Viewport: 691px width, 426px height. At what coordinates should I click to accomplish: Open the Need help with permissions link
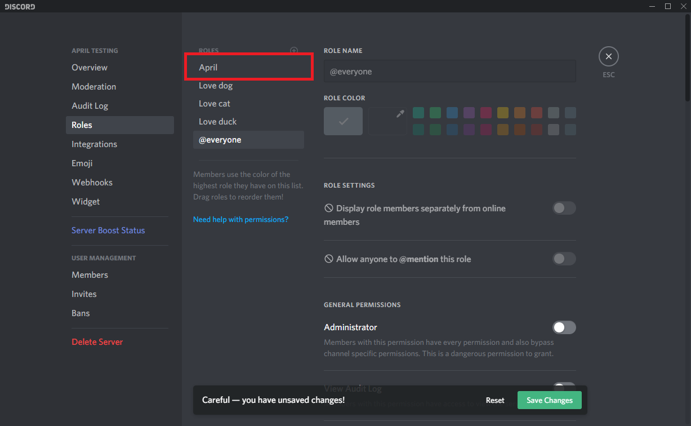point(240,219)
